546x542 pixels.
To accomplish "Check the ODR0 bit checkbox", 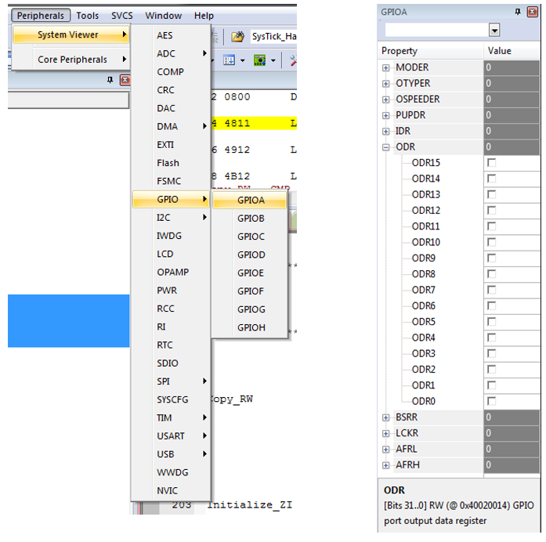I will coord(492,401).
